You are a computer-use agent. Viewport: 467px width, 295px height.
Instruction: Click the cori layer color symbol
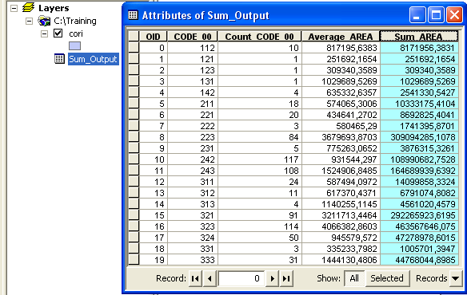(x=74, y=45)
